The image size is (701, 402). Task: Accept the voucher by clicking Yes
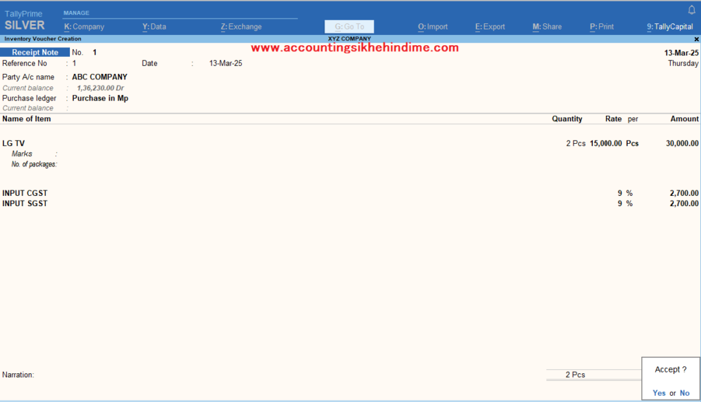659,393
